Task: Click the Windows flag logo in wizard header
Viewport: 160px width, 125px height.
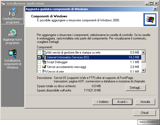Action: (x=150, y=19)
